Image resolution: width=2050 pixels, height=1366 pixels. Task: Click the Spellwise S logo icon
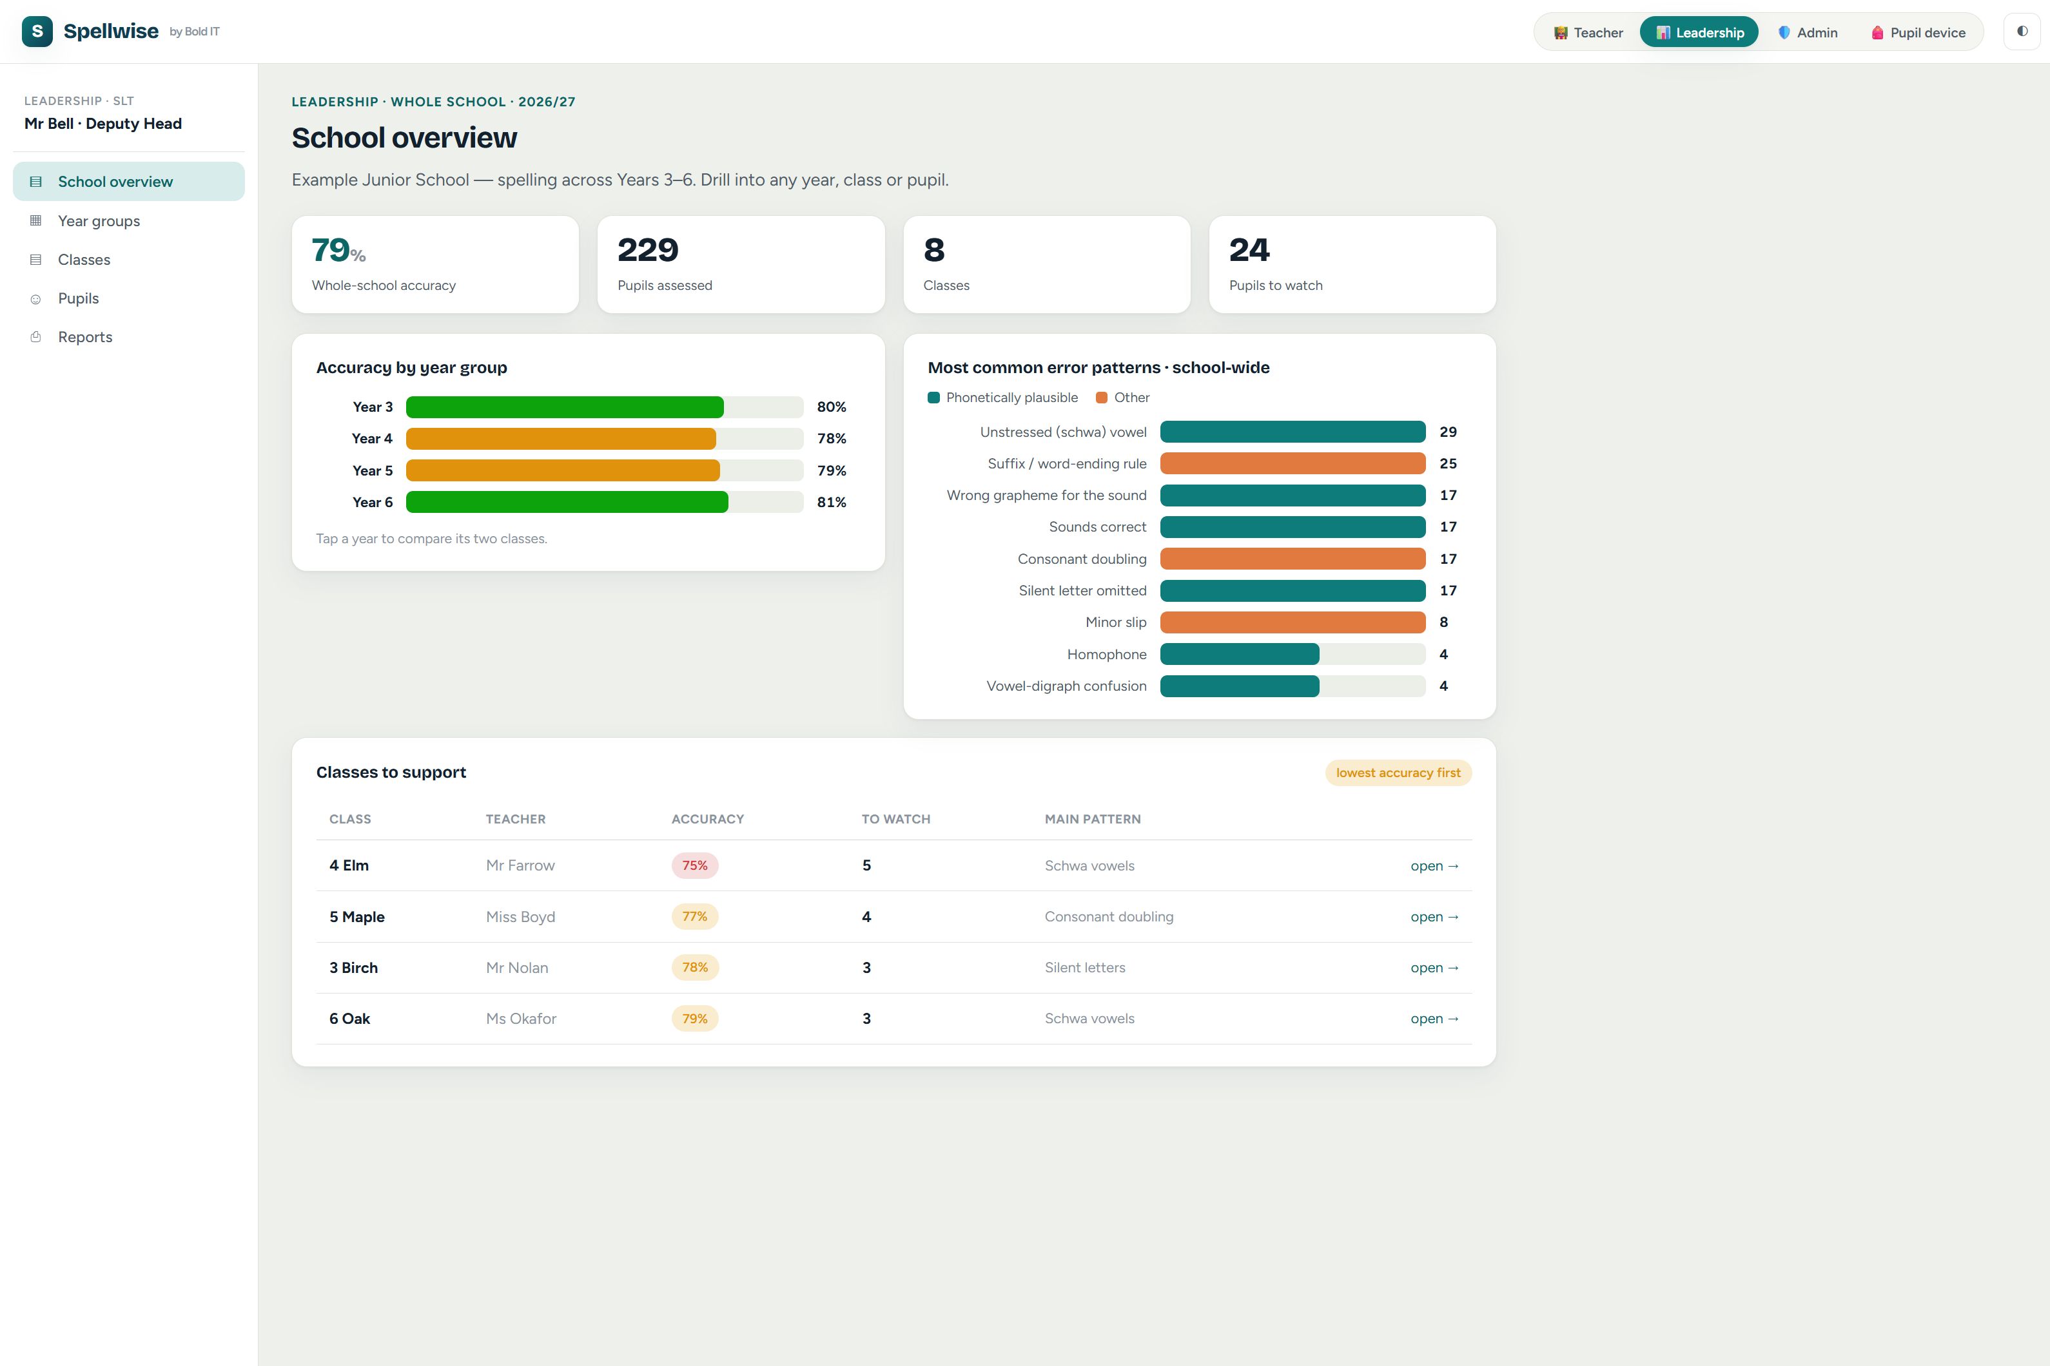37,32
